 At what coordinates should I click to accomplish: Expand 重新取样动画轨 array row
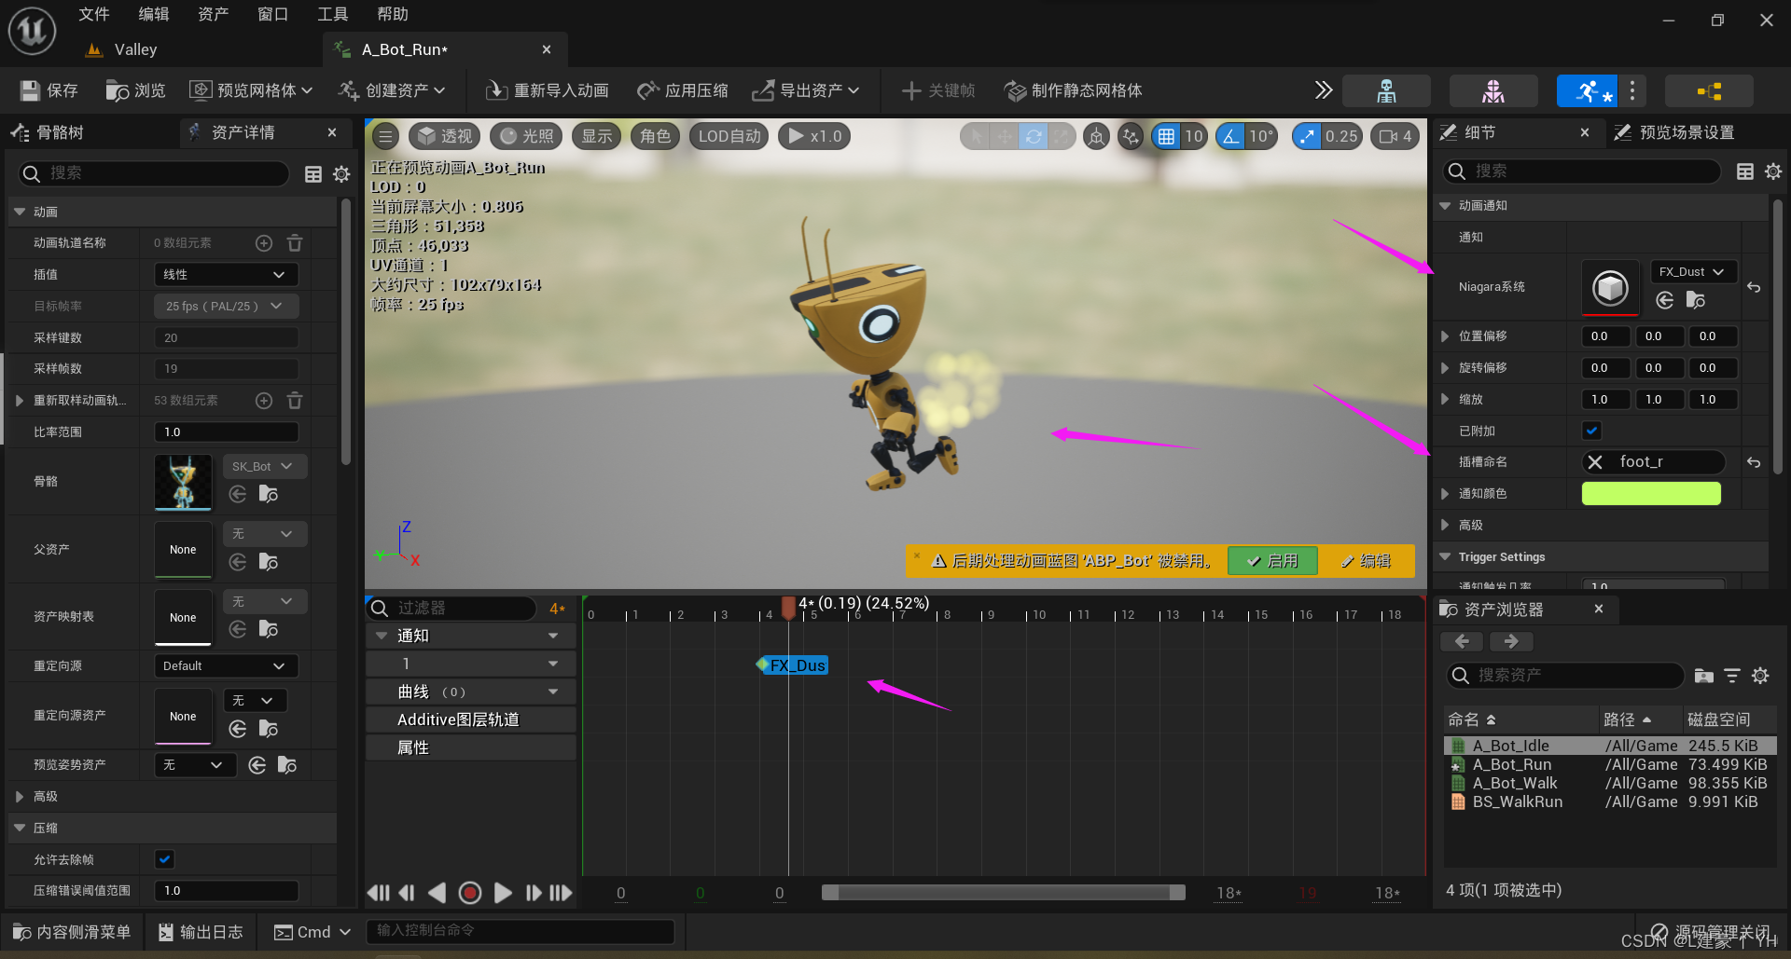20,401
